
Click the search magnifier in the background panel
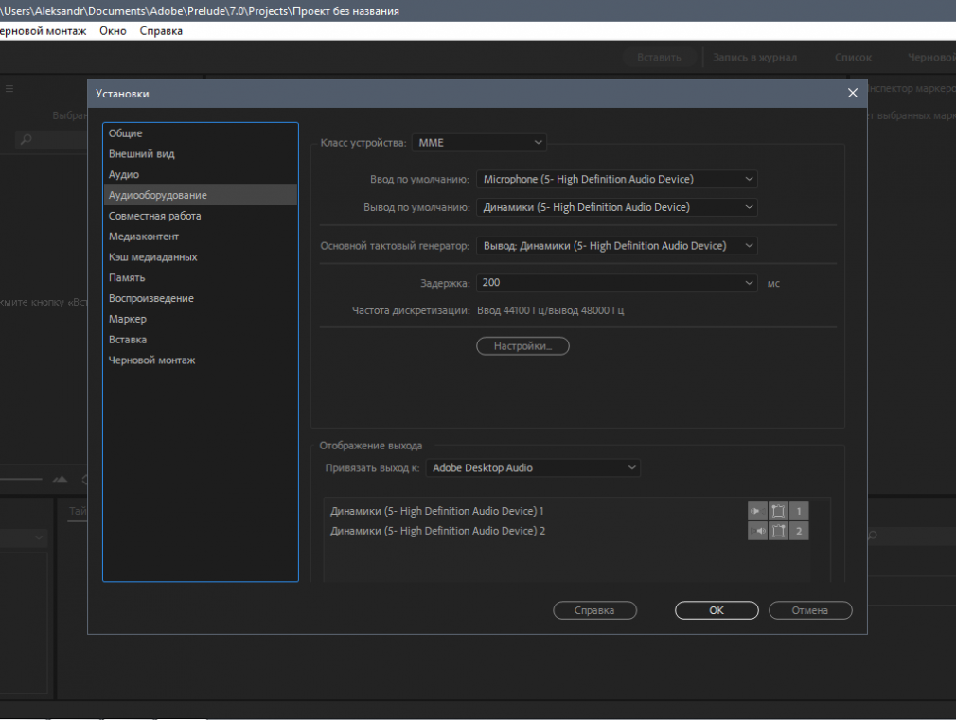click(x=26, y=140)
